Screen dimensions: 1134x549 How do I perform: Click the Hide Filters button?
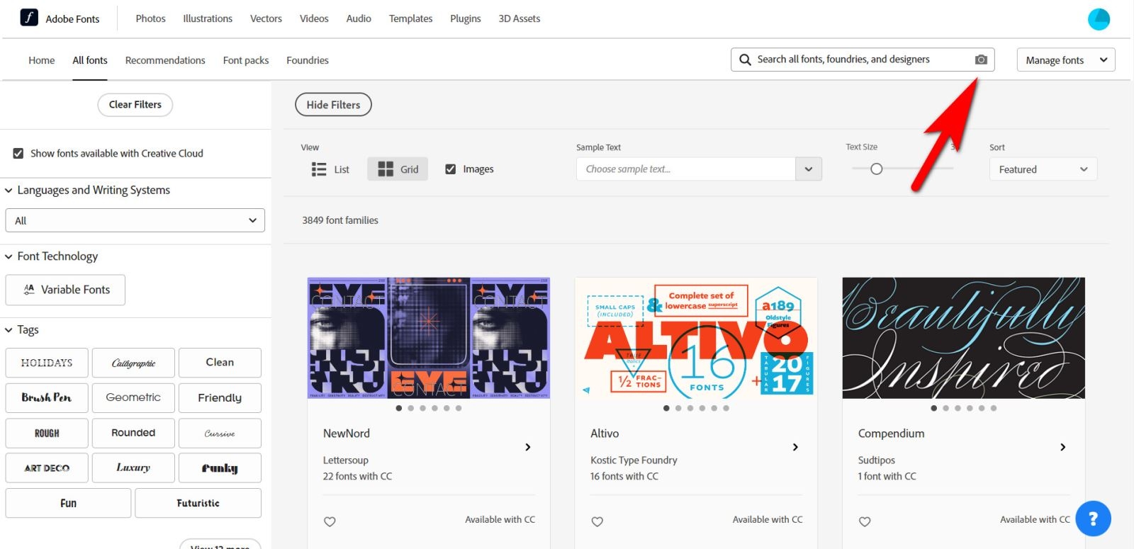(x=333, y=105)
